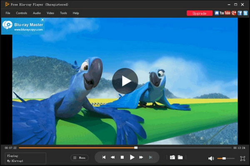Screen dimensions: 250x166
Task: Skip to next chapter
Action: click(x=150, y=157)
